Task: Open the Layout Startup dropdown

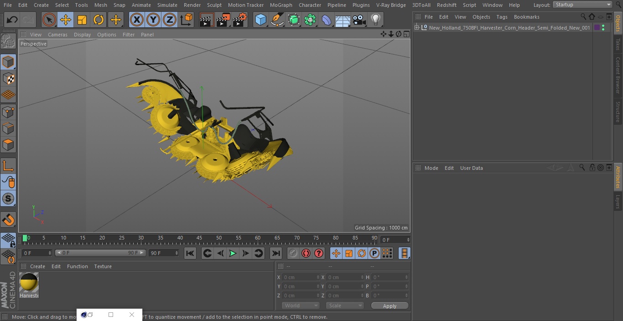Action: (582, 5)
